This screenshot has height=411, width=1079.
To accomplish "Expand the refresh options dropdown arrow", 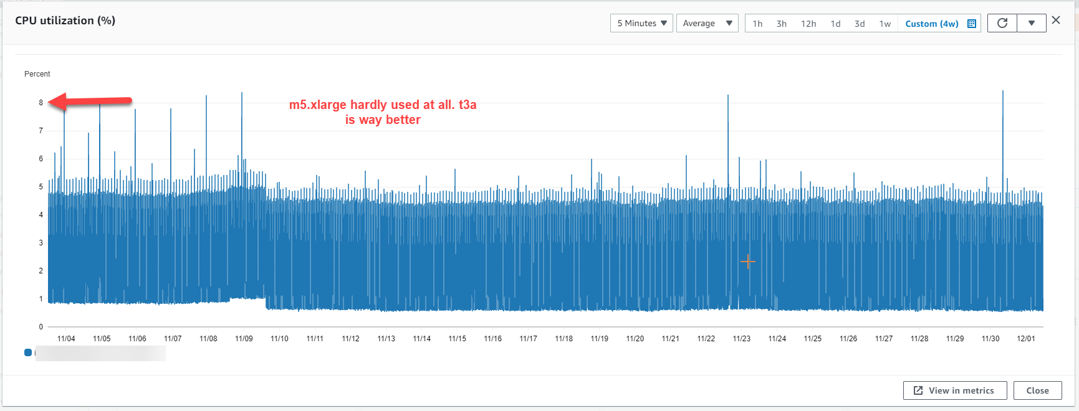I will 1032,23.
